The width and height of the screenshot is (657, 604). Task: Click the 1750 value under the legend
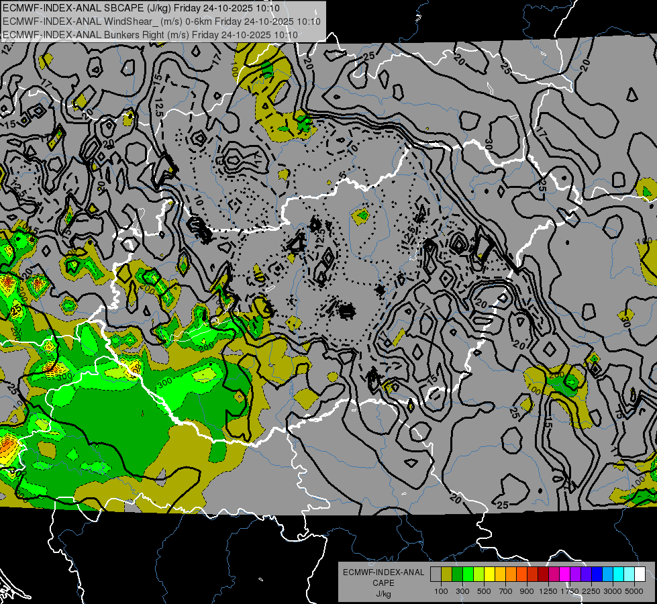point(570,591)
